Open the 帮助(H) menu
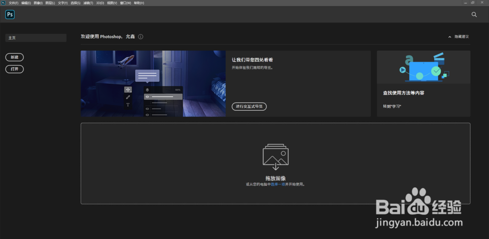489x239 pixels. point(139,3)
